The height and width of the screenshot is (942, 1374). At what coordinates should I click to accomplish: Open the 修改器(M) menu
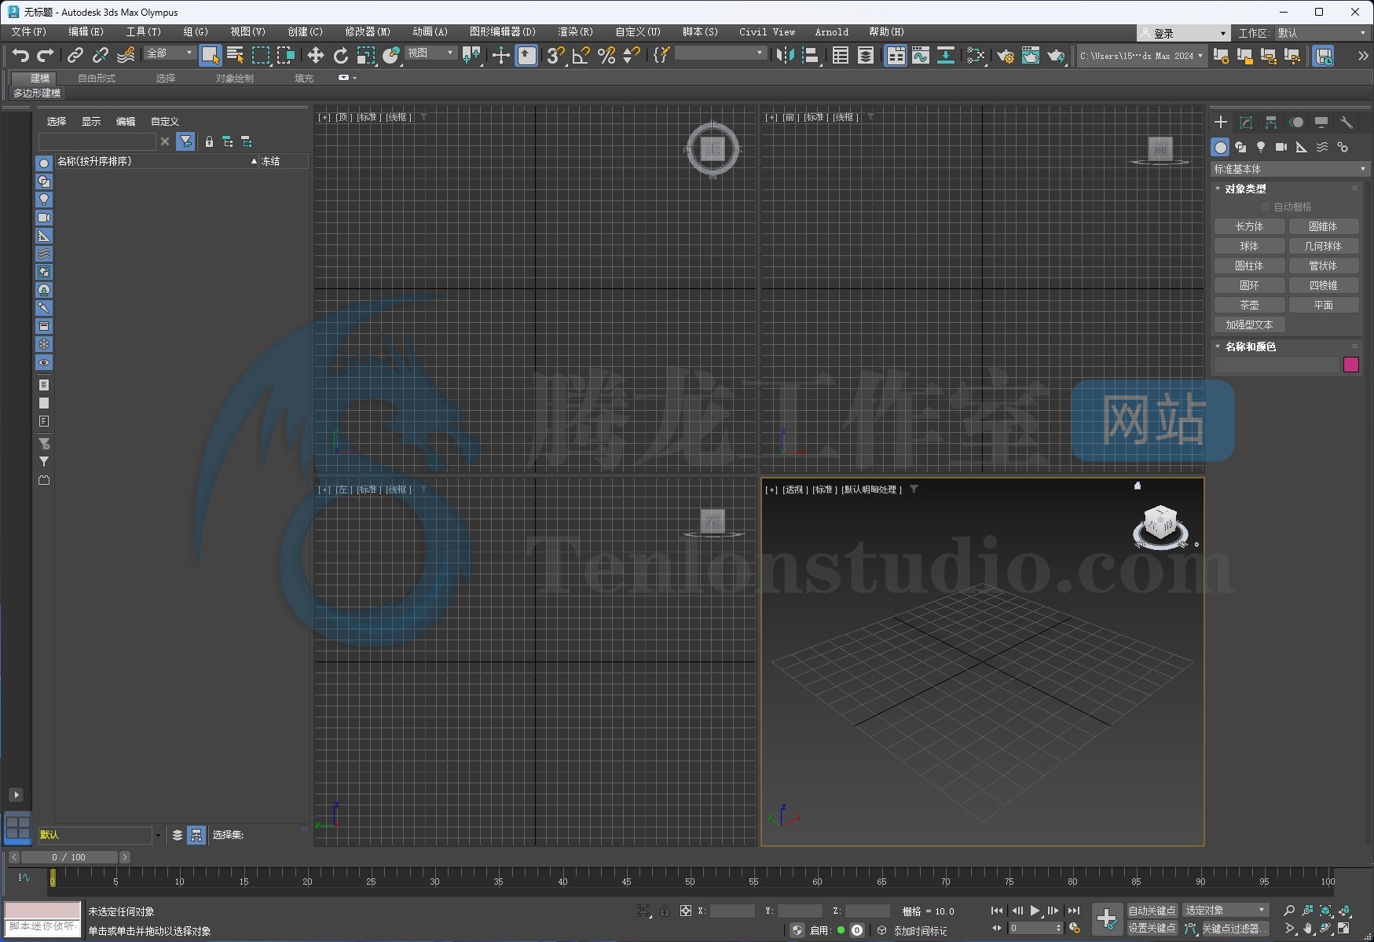368,32
